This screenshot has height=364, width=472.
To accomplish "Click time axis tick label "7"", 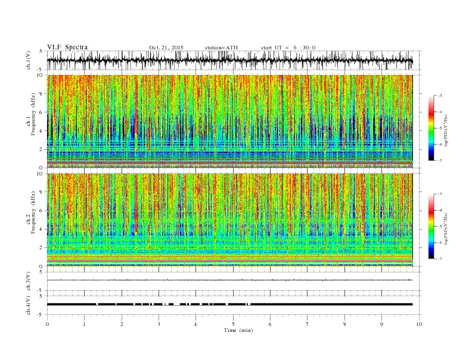I will click(307, 324).
